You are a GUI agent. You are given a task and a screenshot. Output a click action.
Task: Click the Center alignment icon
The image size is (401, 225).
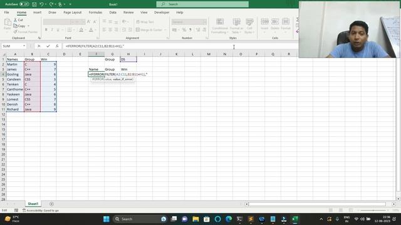point(110,30)
